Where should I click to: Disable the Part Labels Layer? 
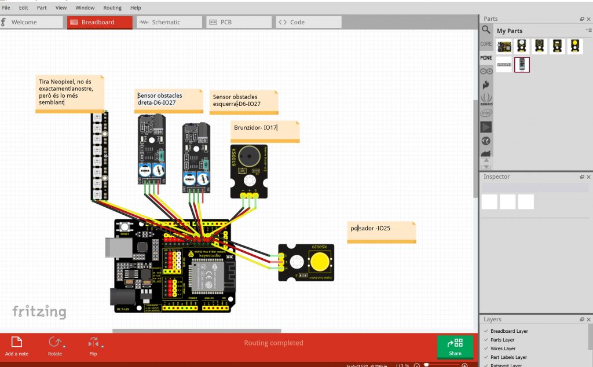pyautogui.click(x=485, y=357)
